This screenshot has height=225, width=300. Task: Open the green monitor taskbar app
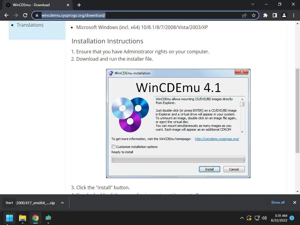[48, 218]
